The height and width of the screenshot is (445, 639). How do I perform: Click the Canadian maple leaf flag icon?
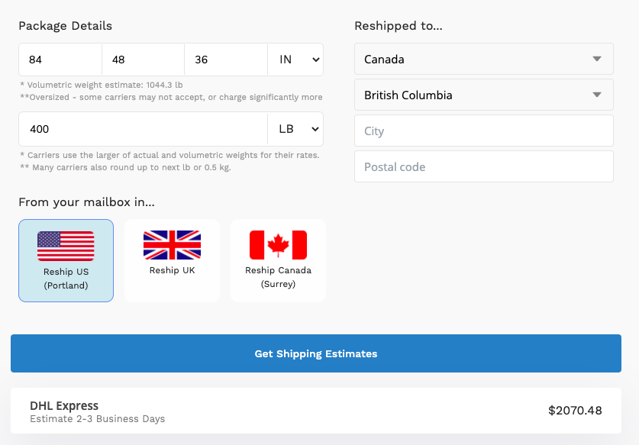(278, 245)
